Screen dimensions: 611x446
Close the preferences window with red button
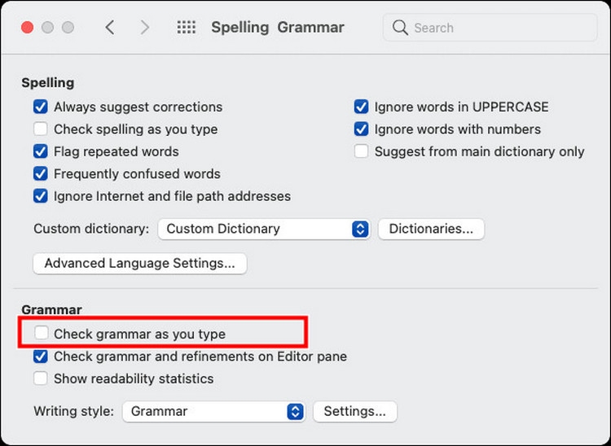point(27,27)
